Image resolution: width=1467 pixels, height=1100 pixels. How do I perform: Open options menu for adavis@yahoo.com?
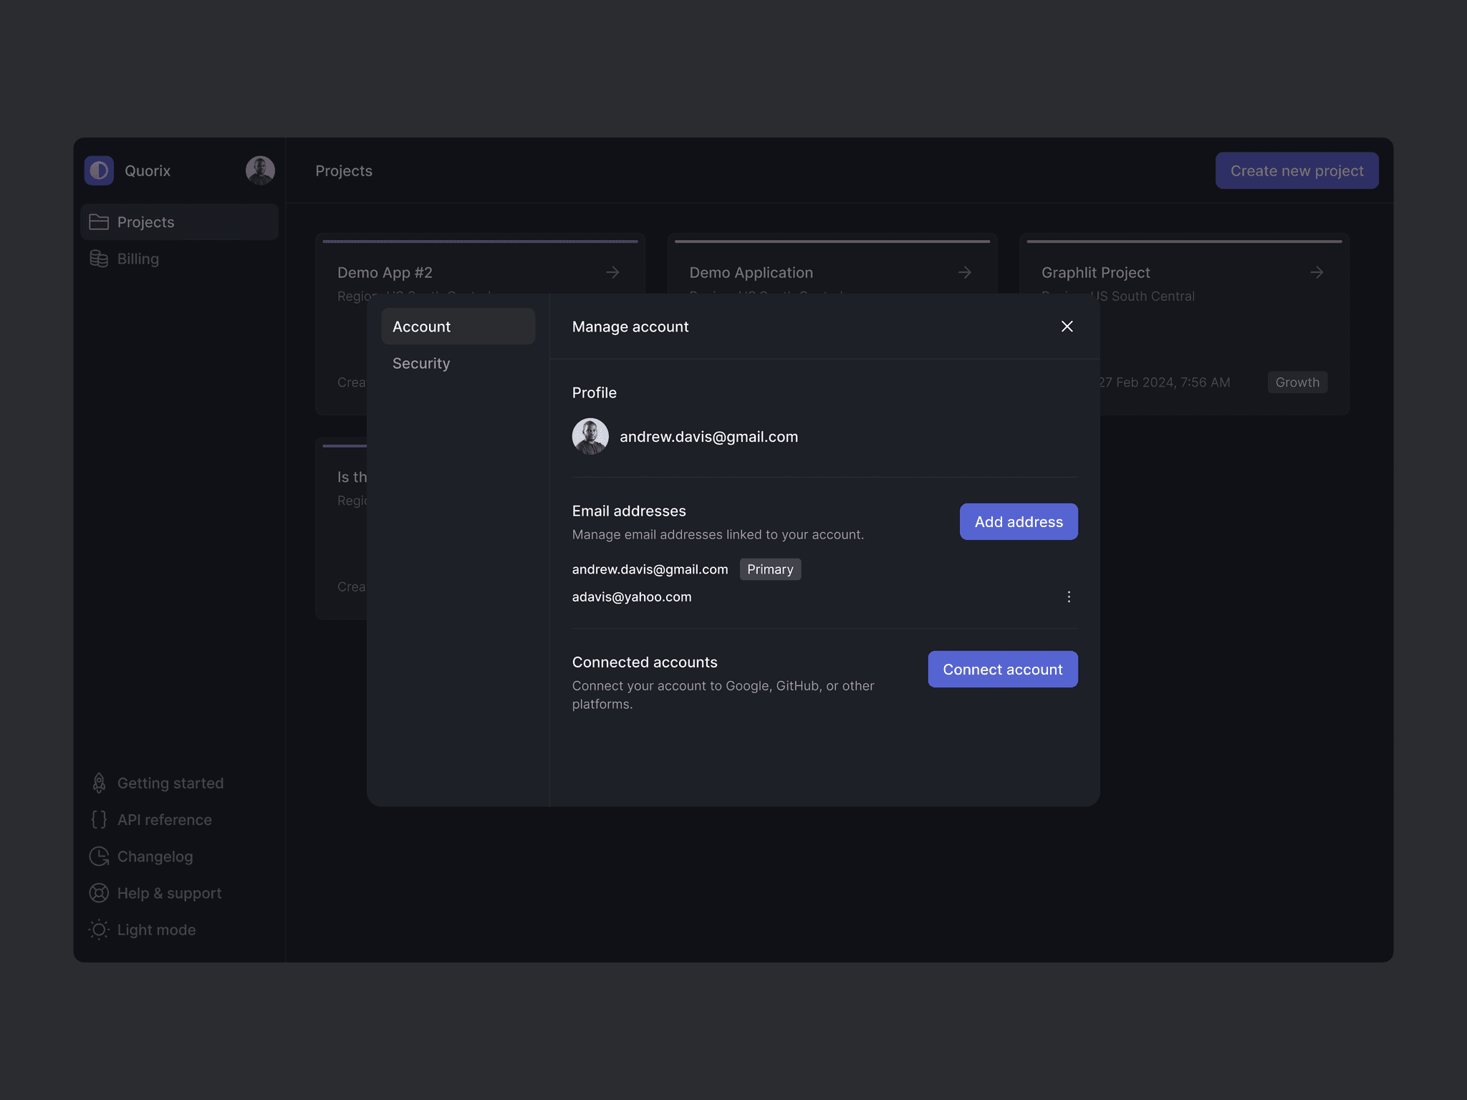click(1069, 597)
